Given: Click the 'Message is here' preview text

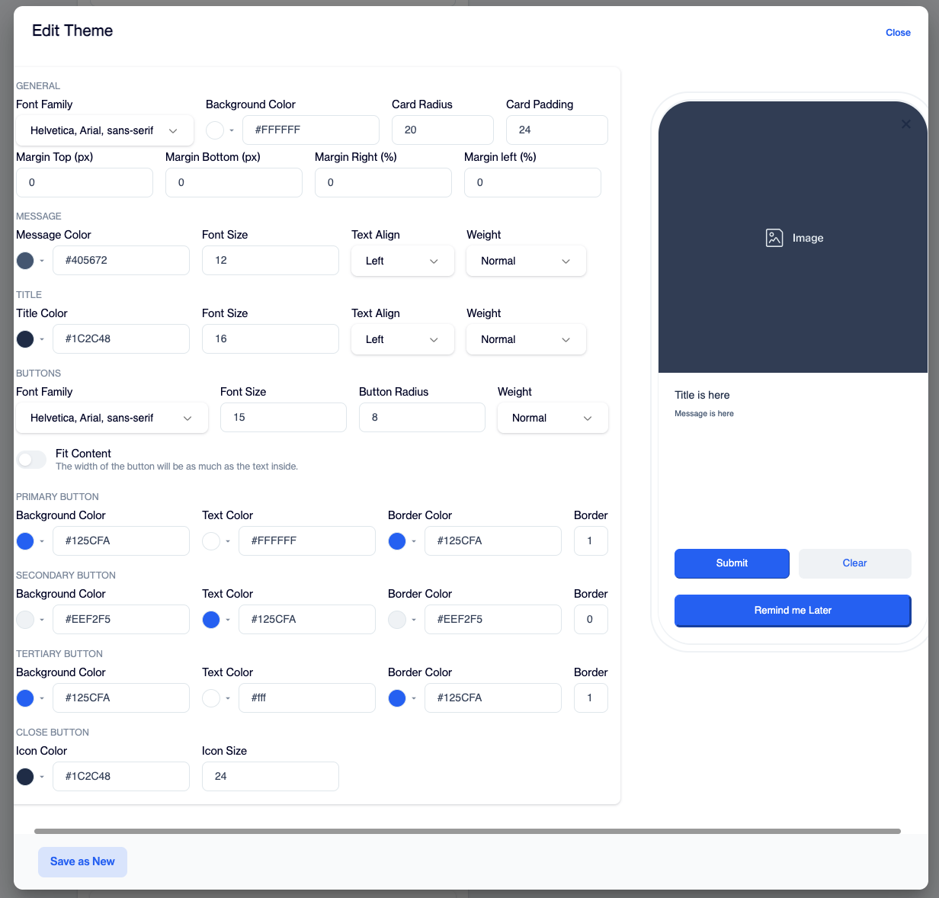Looking at the screenshot, I should [704, 413].
